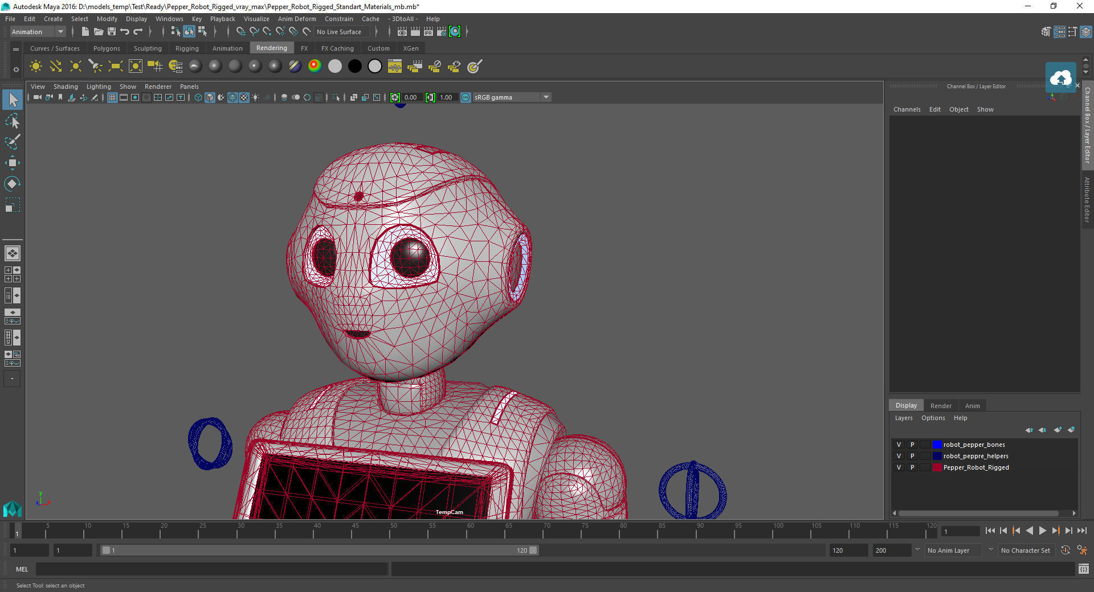
Task: Toggle playback P of robot_peppre_helpers layer
Action: [x=912, y=456]
